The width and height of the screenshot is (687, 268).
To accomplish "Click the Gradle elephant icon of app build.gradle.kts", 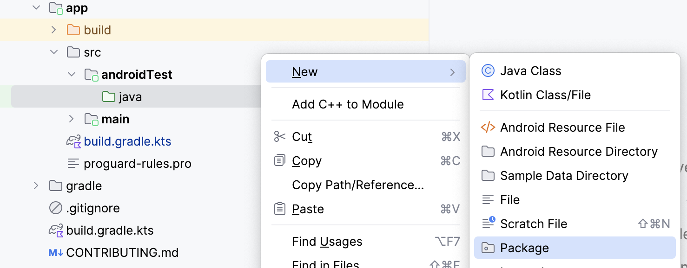I will [x=73, y=141].
